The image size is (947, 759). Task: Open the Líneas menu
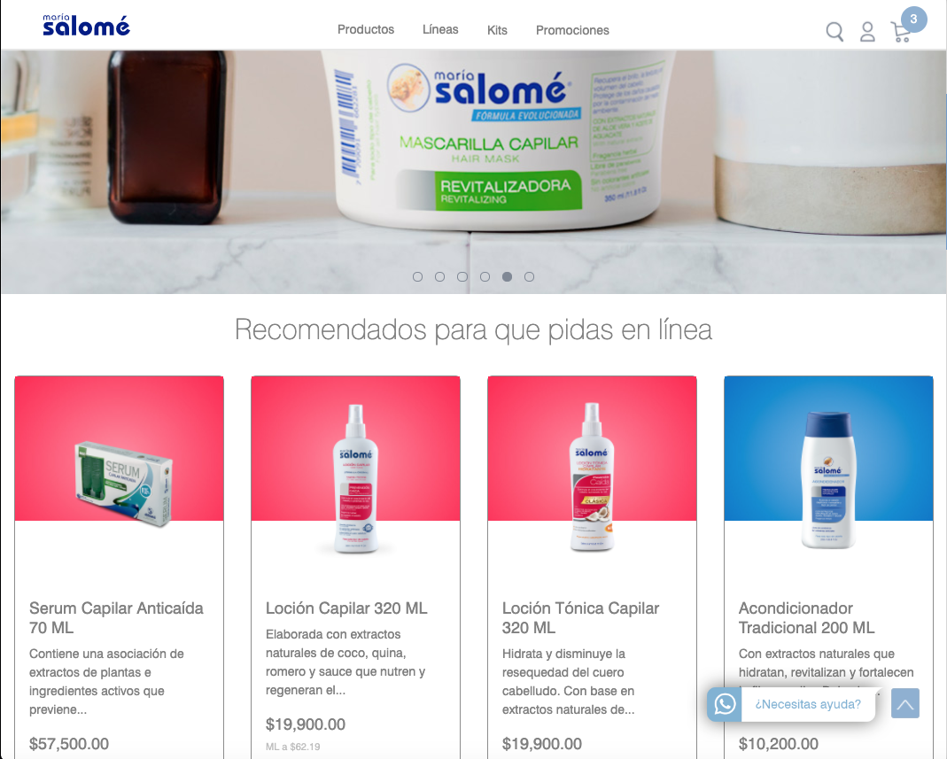pos(440,29)
